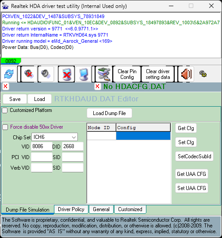Image resolution: width=222 pixels, height=238 pixels.
Task: Click the DID field showing 2668
Action: 73,146
